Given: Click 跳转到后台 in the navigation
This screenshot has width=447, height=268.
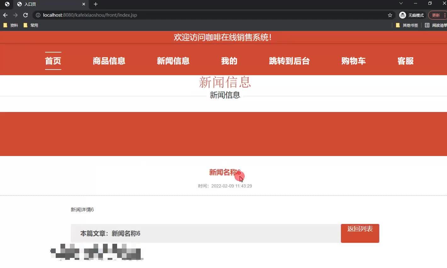Looking at the screenshot, I should pos(289,61).
